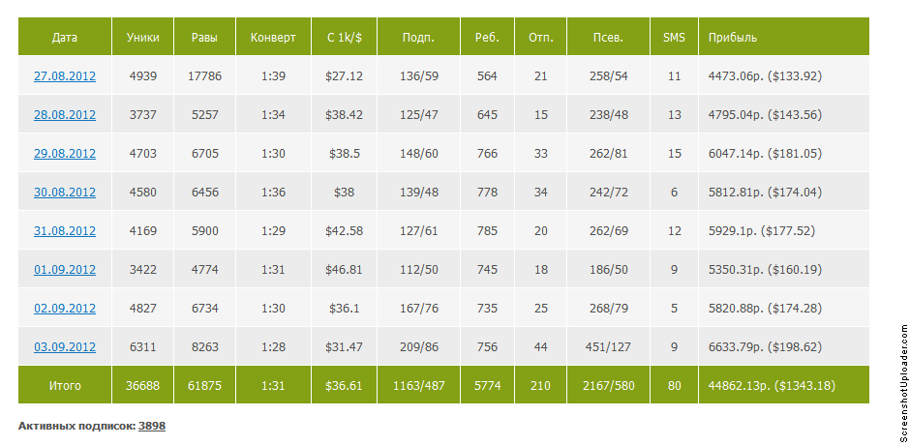This screenshot has height=446, width=910.
Task: Click the Подп. column header
Action: tap(419, 37)
